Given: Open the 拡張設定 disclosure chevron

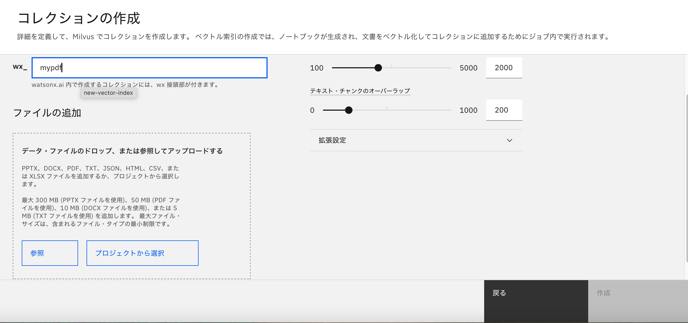Looking at the screenshot, I should click(x=510, y=140).
